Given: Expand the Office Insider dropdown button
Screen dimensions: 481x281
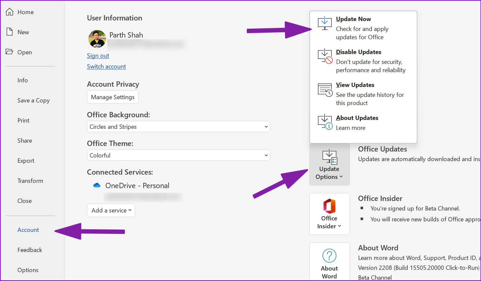Looking at the screenshot, I should point(329,214).
